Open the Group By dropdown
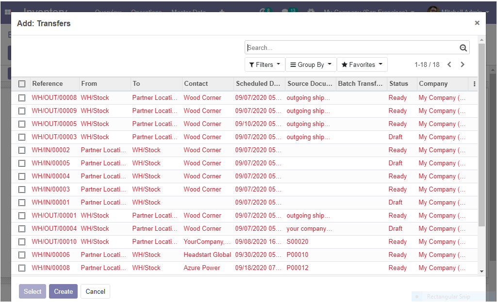Screen dimensions: 497x302 click(x=311, y=64)
